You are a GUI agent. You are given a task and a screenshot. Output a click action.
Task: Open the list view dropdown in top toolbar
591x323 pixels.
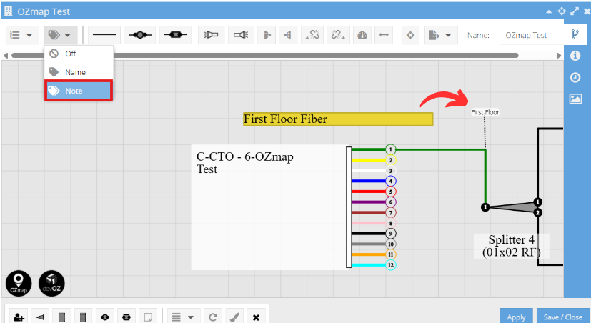[x=21, y=35]
